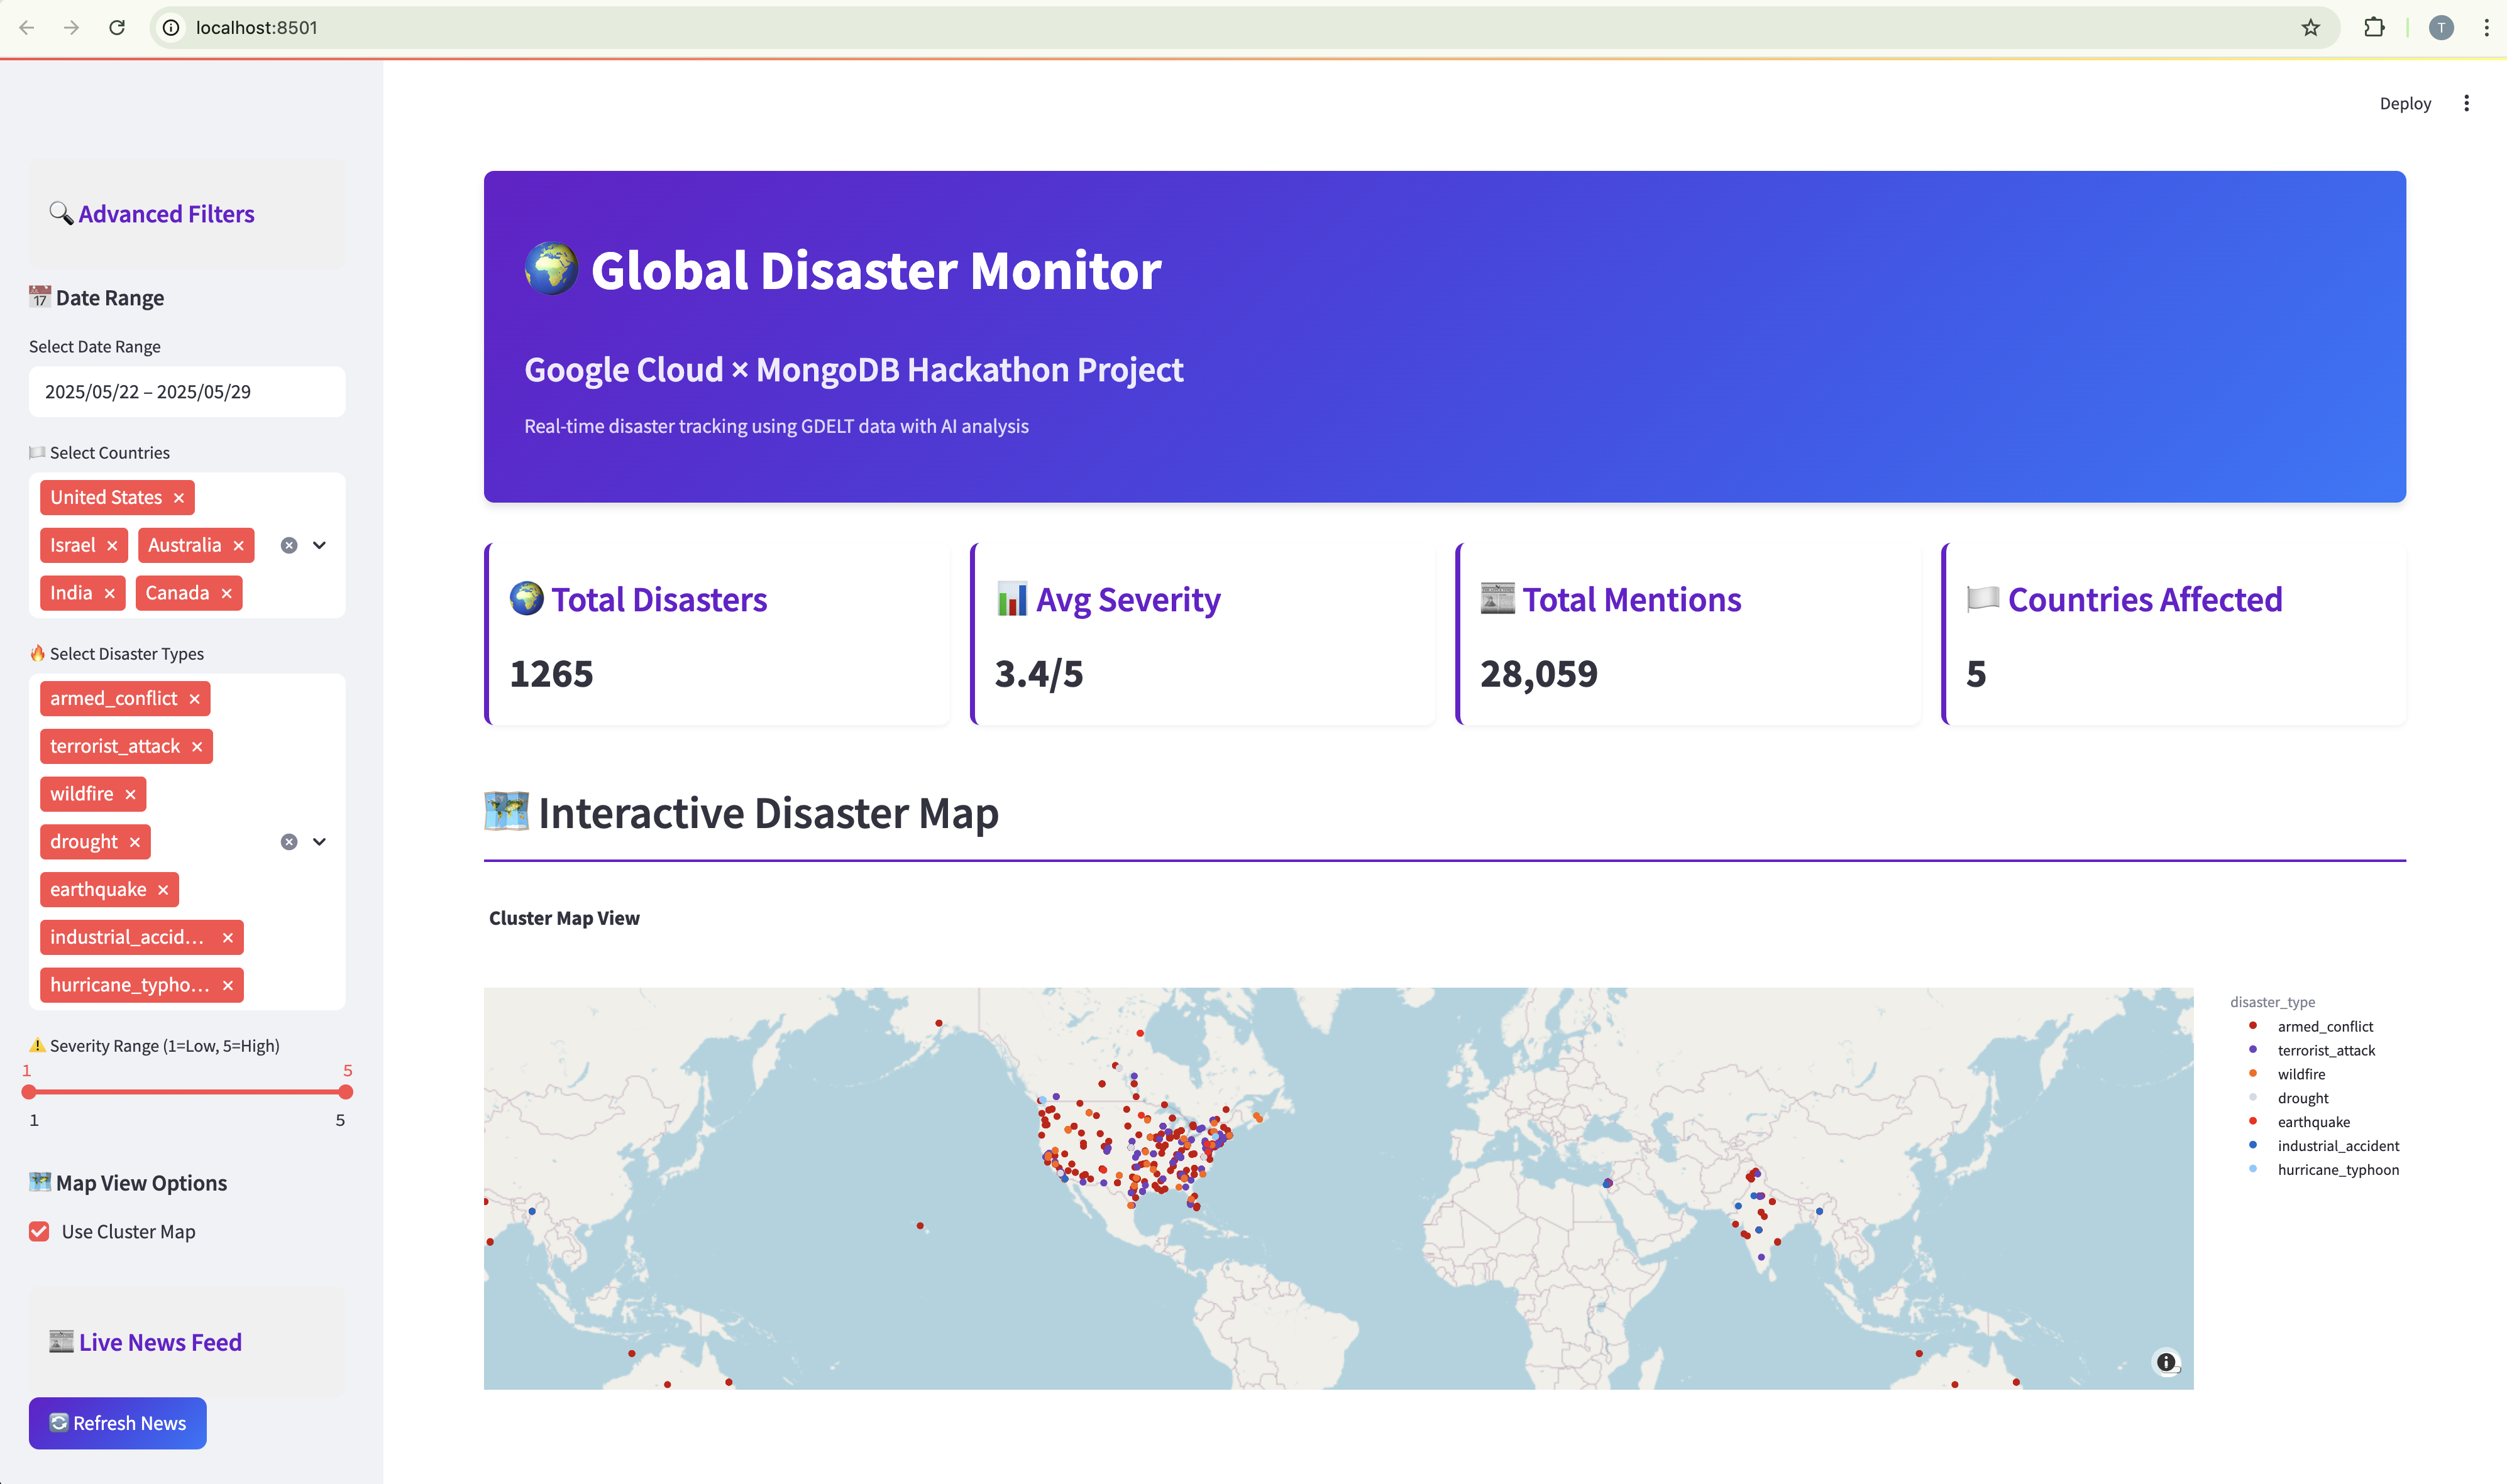Reload the page in the browser
Viewport: 2507px width, 1484px height.
tap(117, 28)
